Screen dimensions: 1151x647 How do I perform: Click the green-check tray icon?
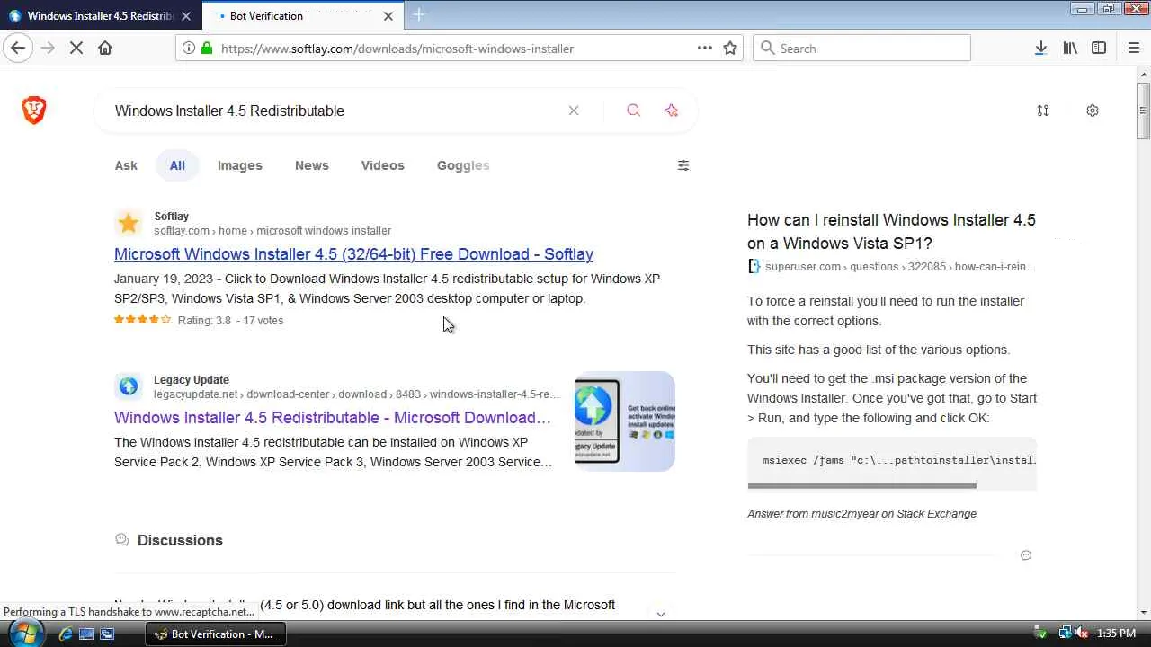tap(1040, 634)
